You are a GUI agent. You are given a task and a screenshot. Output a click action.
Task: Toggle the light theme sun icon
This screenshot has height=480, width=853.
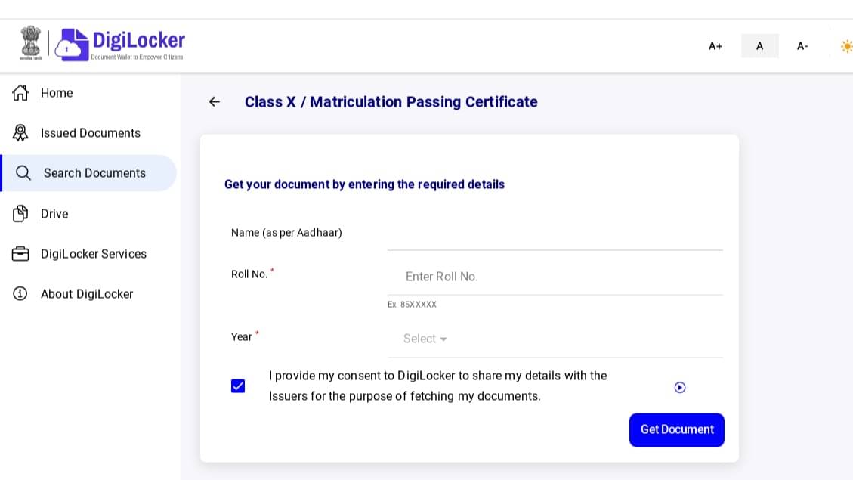point(847,46)
